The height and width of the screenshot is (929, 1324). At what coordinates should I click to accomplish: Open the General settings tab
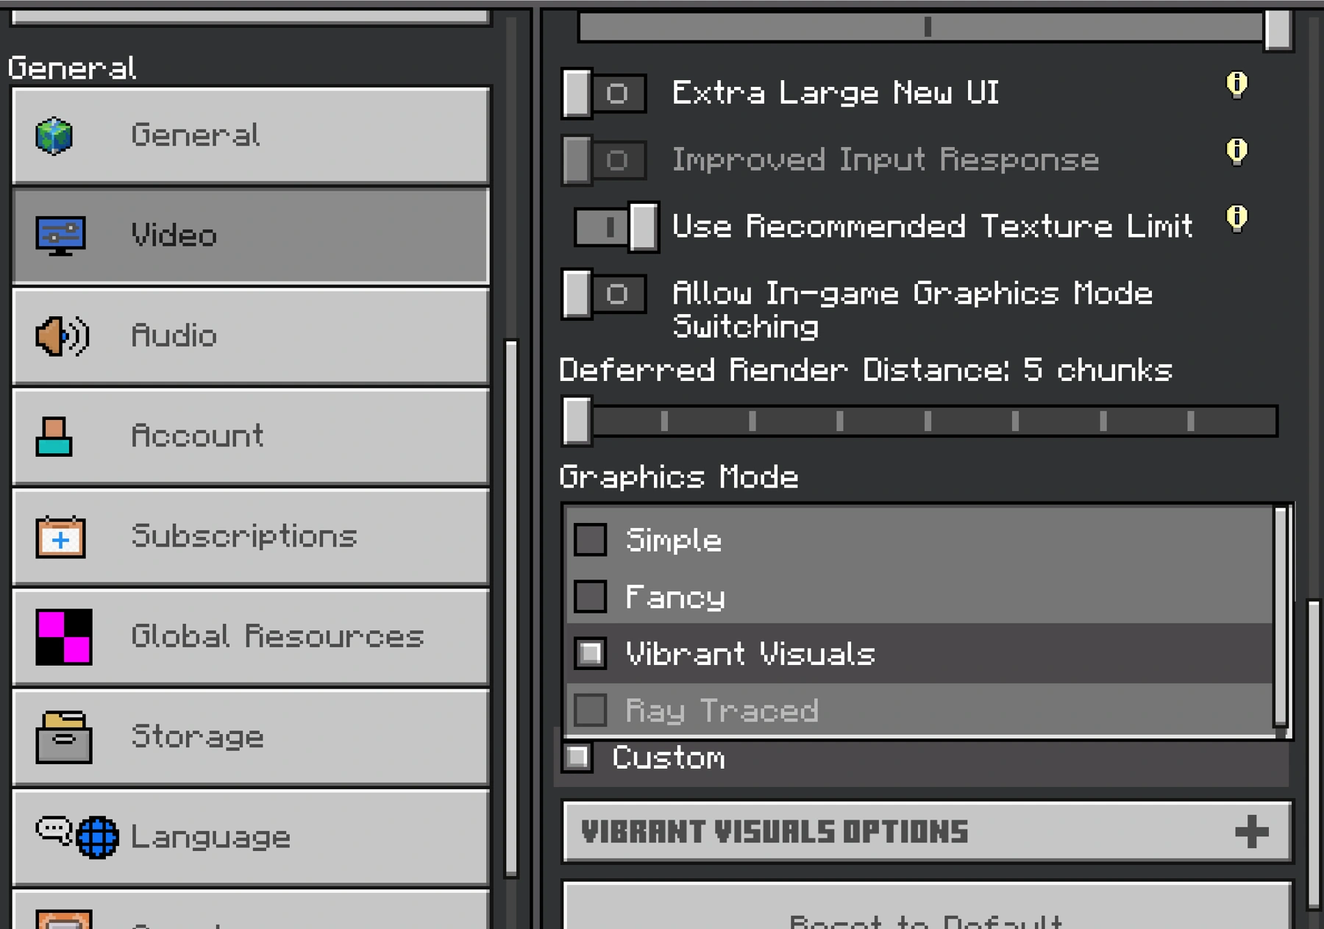click(x=251, y=136)
